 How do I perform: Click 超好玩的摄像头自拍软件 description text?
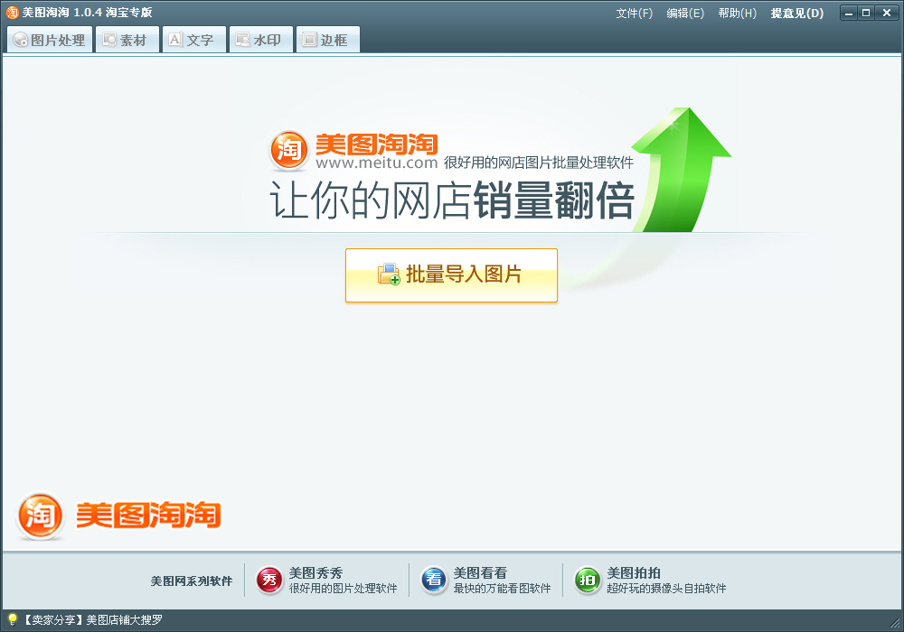click(x=666, y=589)
